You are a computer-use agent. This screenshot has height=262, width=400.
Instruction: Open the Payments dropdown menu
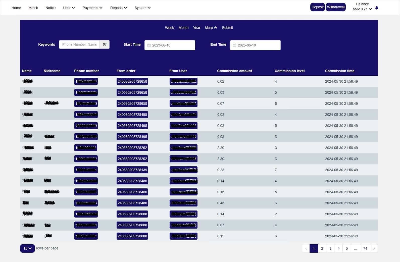click(92, 8)
